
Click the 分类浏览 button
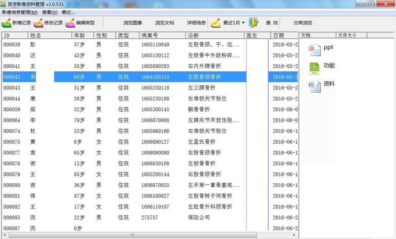pyautogui.click(x=303, y=23)
